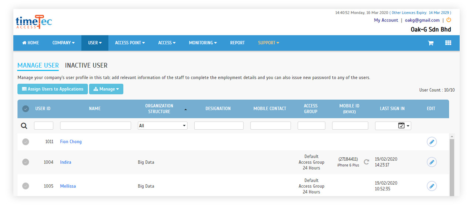Viewport: 473px width, 205px height.
Task: Expand the USER menu
Action: (95, 43)
